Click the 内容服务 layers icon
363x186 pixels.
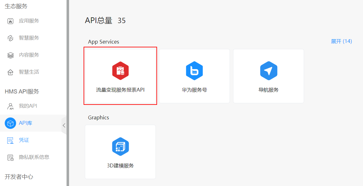(x=10, y=55)
